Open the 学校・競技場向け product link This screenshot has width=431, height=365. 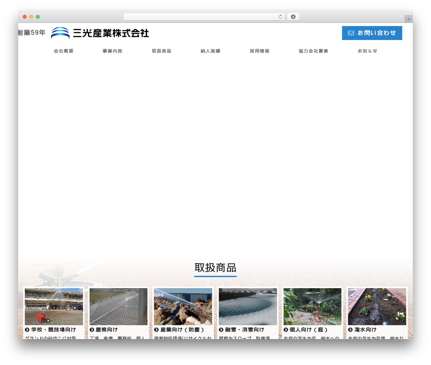coord(54,330)
